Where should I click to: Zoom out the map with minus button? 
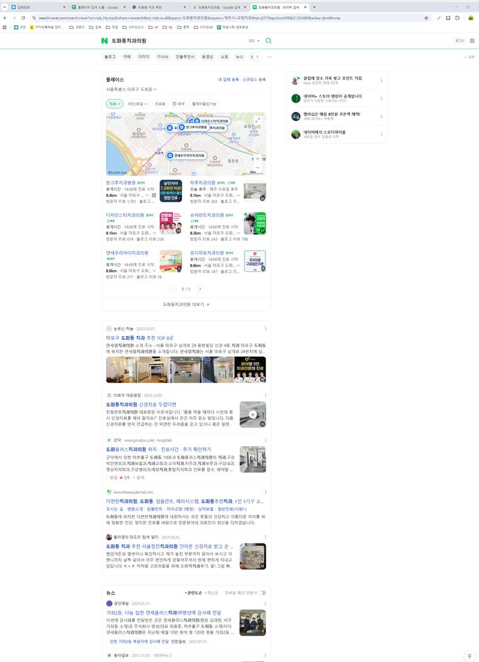point(258,167)
